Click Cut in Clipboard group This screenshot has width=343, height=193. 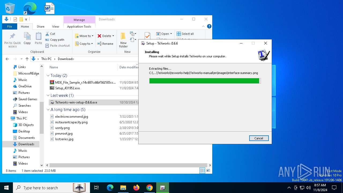(50, 34)
